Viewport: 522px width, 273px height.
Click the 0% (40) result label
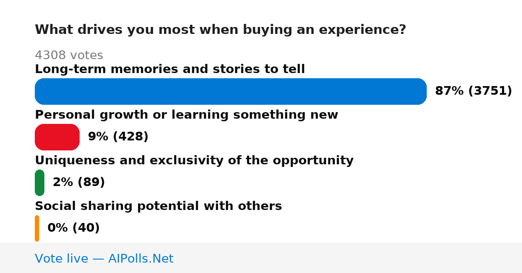tap(74, 228)
